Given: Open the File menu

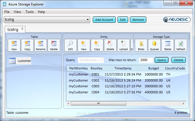Looking at the screenshot, I should tap(7, 12).
